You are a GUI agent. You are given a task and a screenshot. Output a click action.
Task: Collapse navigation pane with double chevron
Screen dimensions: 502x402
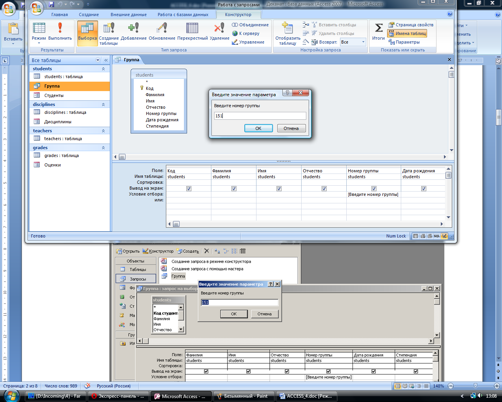tap(106, 60)
